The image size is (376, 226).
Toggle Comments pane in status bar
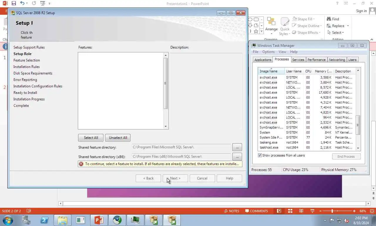click(257, 211)
